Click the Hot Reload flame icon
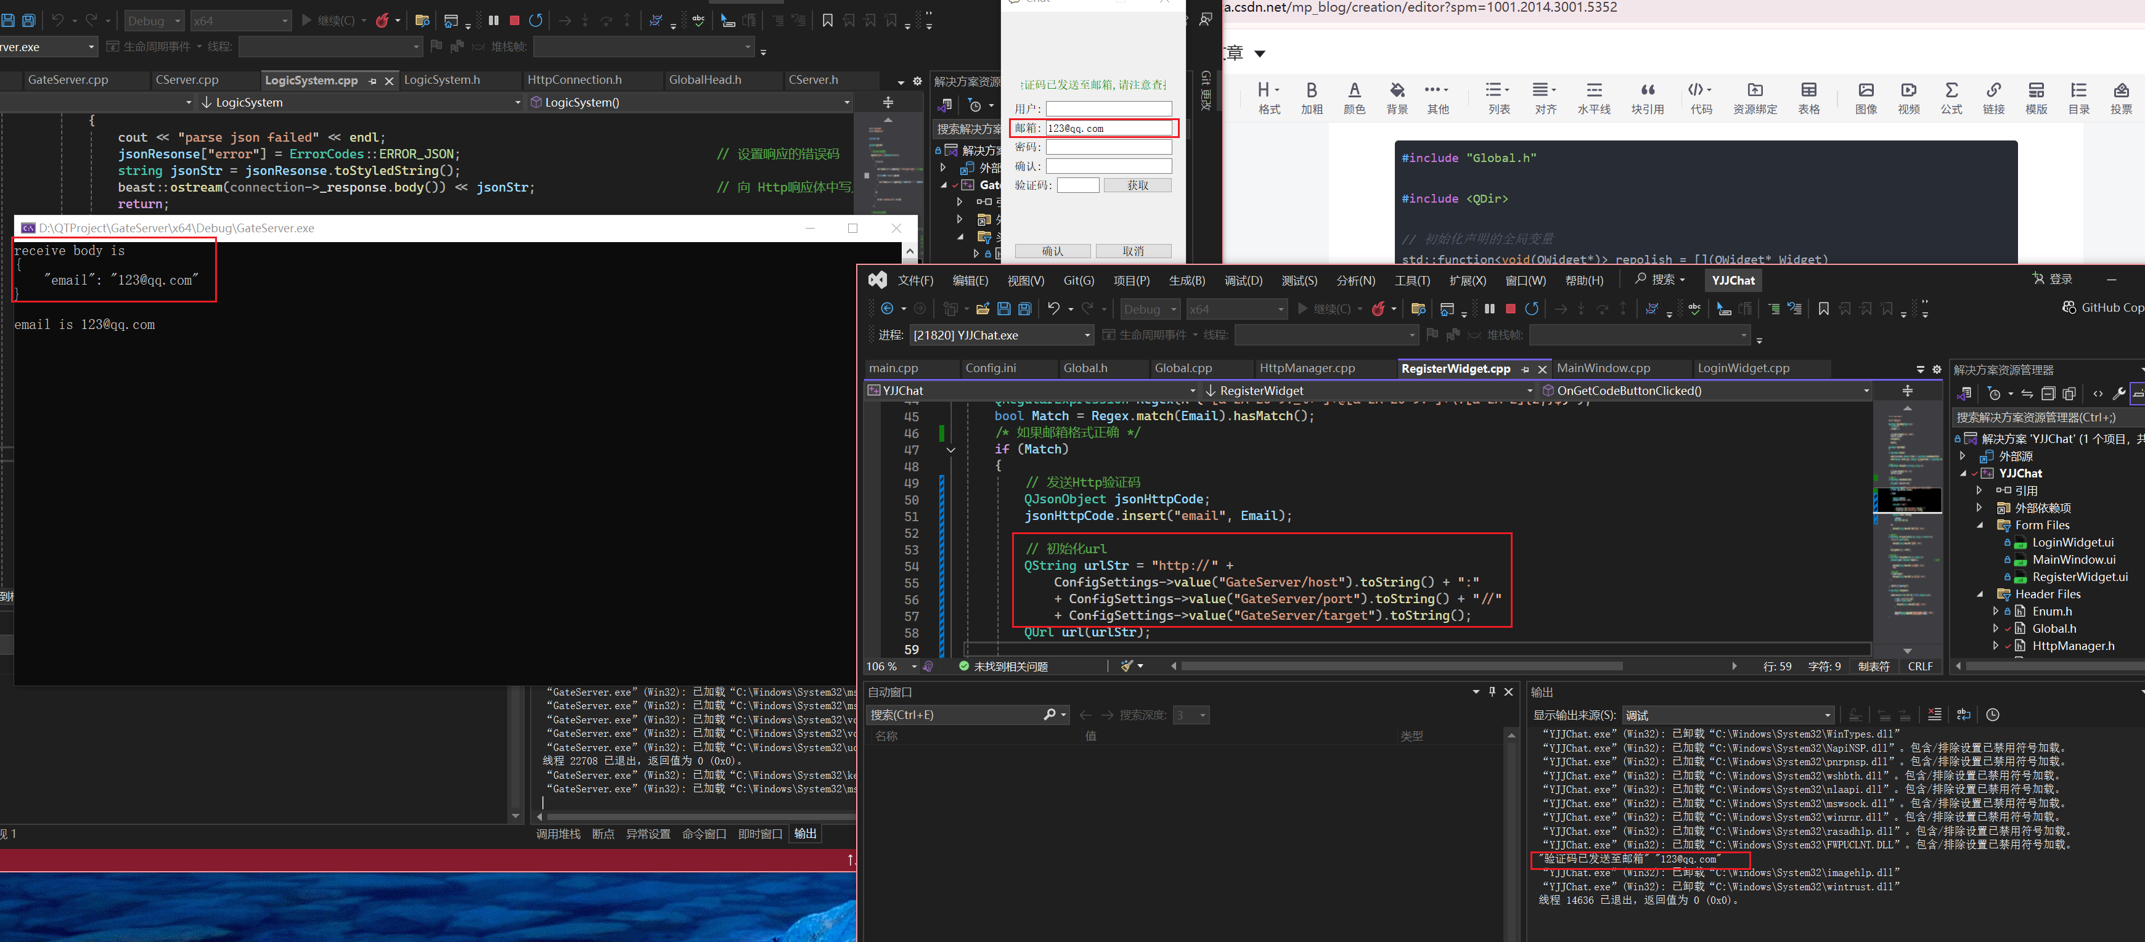The image size is (2145, 942). pyautogui.click(x=1378, y=309)
